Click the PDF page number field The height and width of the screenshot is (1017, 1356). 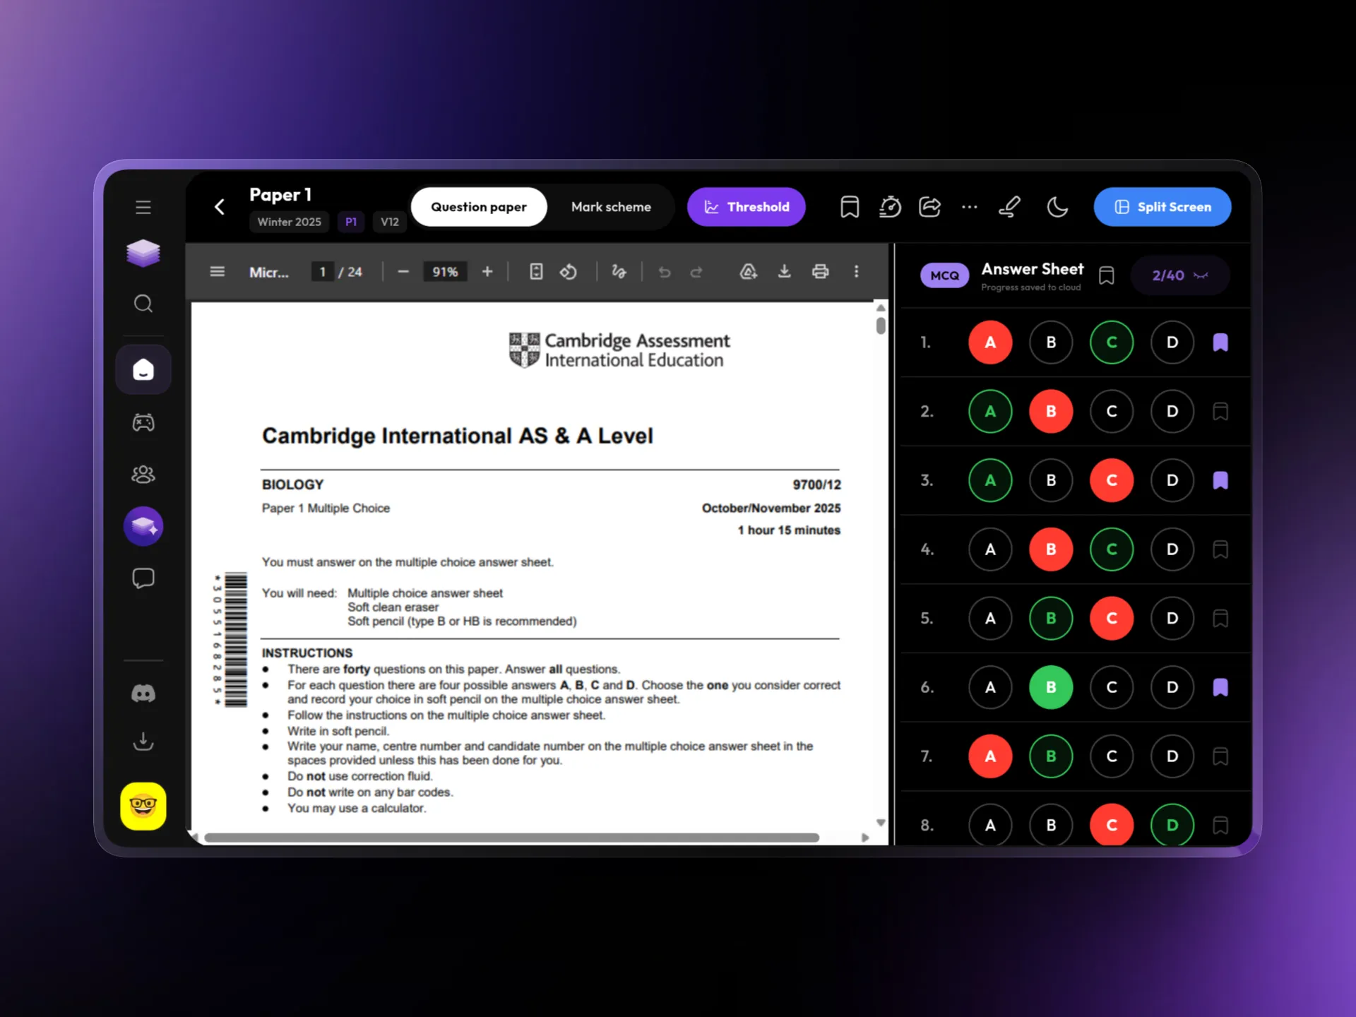click(323, 272)
